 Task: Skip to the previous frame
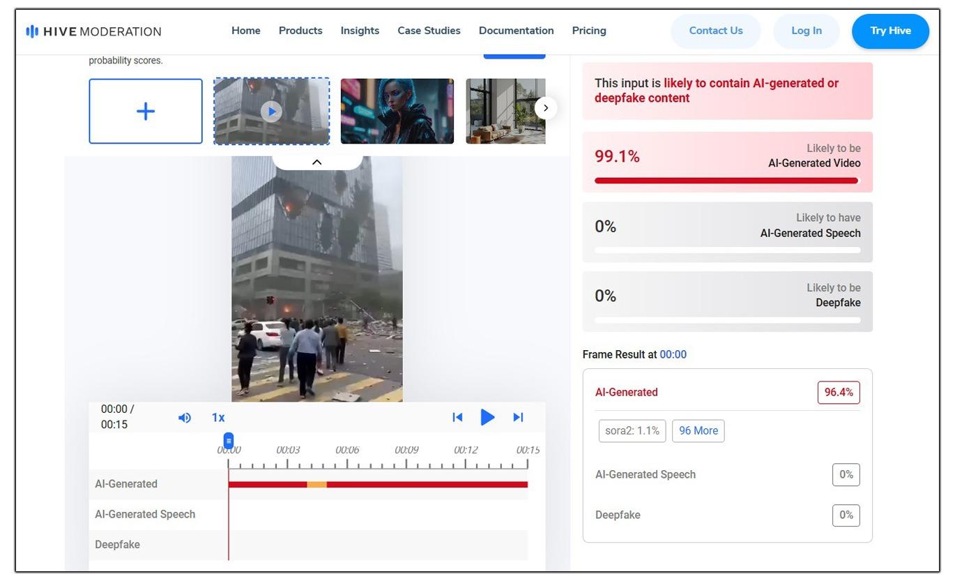coord(457,417)
